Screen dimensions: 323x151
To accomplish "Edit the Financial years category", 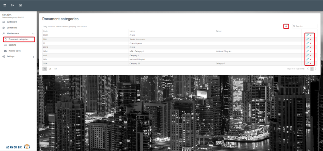I will [x=308, y=43].
